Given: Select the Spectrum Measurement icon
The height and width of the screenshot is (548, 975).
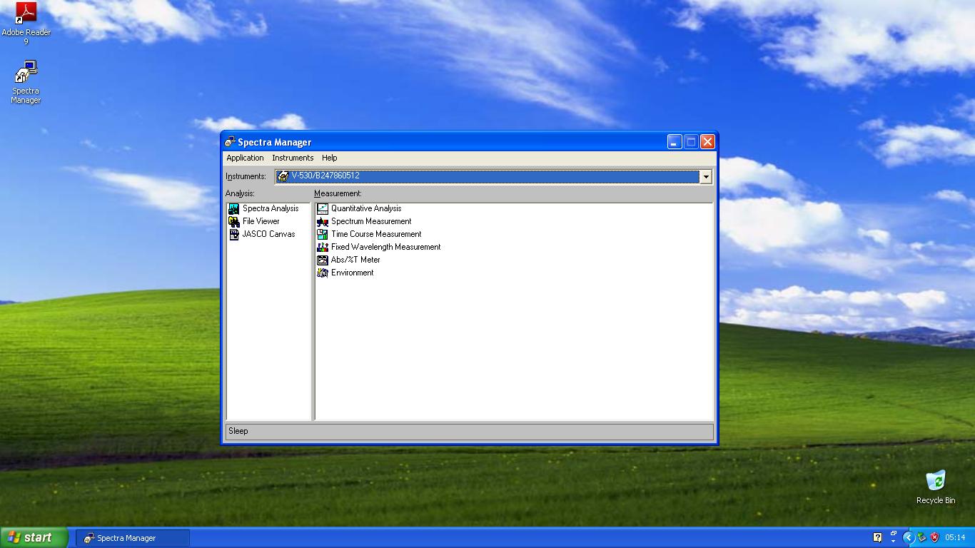Looking at the screenshot, I should (x=323, y=221).
